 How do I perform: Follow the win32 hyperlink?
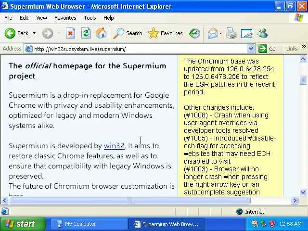[114, 146]
